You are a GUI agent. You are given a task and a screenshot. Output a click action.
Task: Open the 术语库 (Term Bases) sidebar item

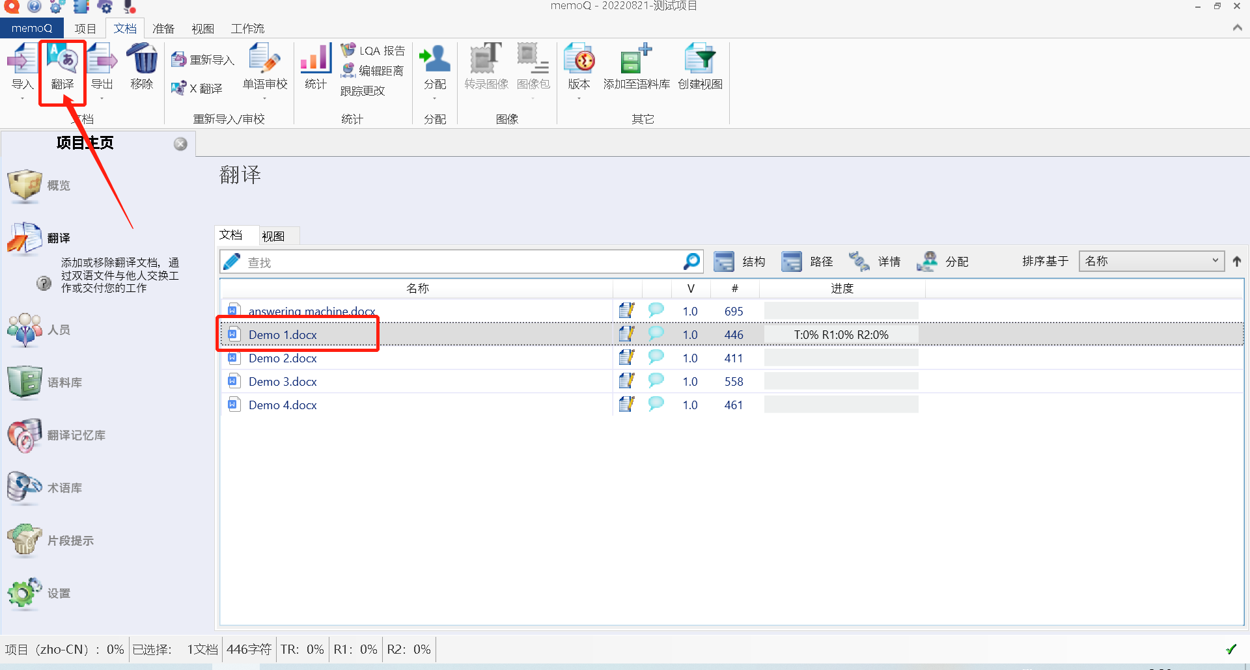click(x=45, y=488)
